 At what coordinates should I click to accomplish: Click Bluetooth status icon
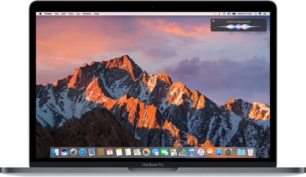point(219,14)
